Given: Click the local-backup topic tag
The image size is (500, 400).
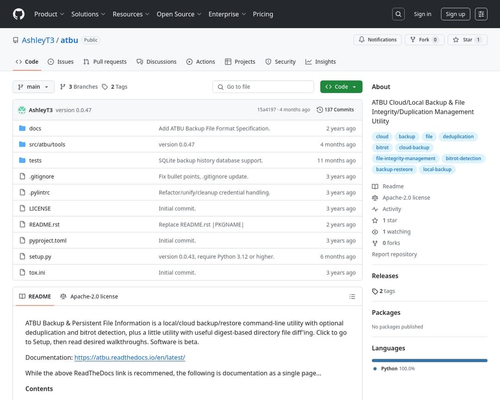Looking at the screenshot, I should tap(437, 169).
